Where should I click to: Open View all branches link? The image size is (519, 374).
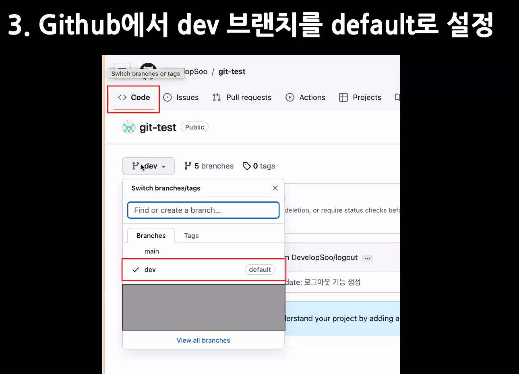(203, 340)
